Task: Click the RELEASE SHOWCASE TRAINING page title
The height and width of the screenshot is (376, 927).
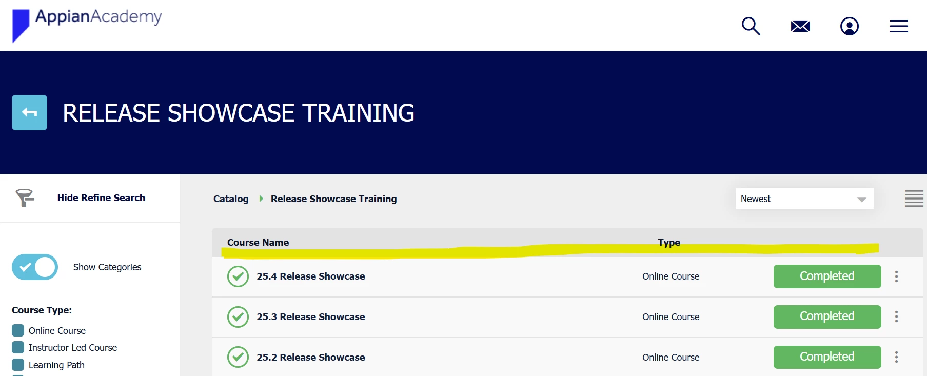Action: 239,113
